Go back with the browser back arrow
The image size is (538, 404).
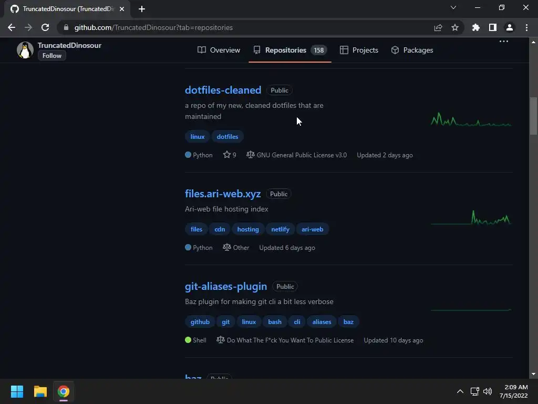[12, 27]
